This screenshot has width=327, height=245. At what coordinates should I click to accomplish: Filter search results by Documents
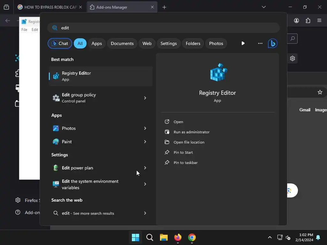pyautogui.click(x=122, y=43)
